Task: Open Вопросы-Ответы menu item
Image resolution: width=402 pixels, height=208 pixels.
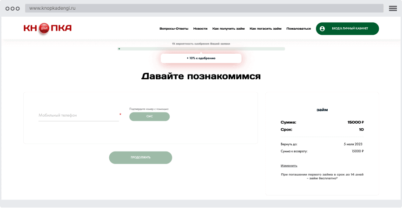Action: 174,29
